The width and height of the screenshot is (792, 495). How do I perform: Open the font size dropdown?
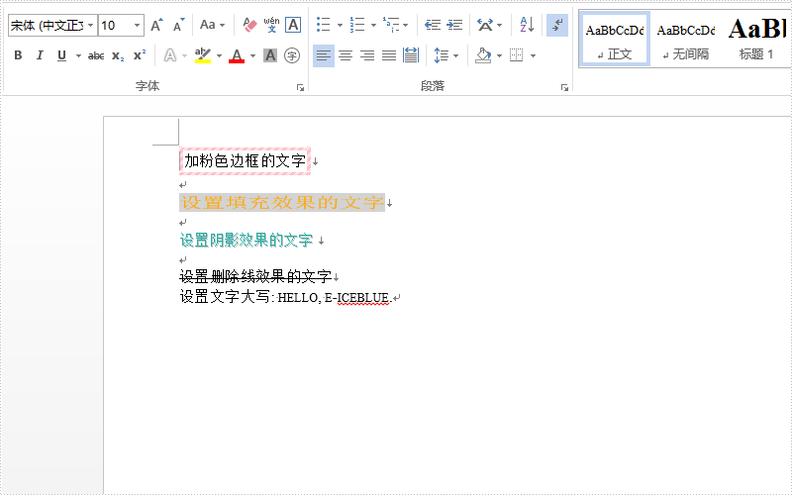(137, 25)
